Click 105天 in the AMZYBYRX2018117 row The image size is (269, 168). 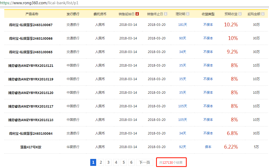(182, 106)
